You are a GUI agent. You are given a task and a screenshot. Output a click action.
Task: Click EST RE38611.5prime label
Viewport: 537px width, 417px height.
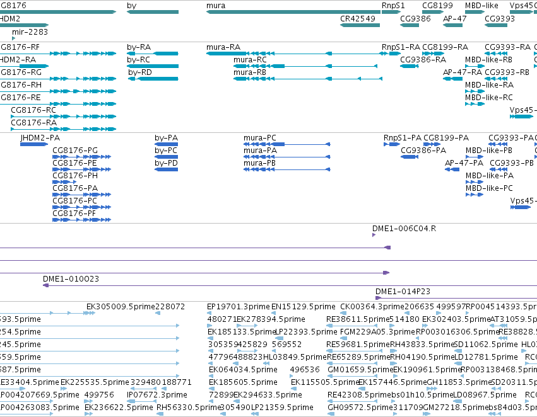[x=358, y=319]
